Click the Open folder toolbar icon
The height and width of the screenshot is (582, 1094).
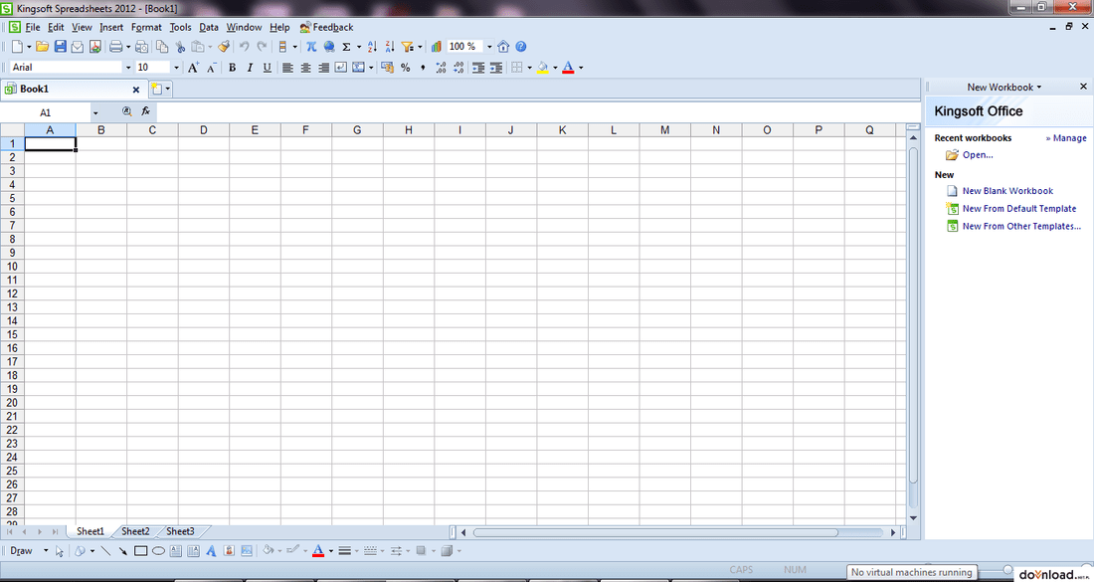click(43, 47)
